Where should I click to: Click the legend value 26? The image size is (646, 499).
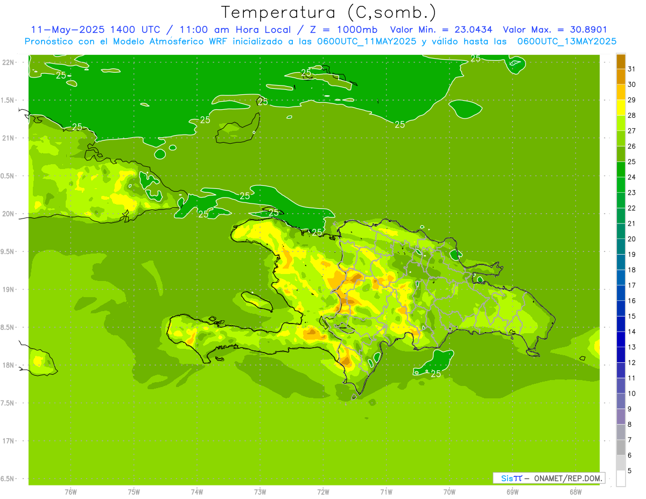click(x=632, y=146)
